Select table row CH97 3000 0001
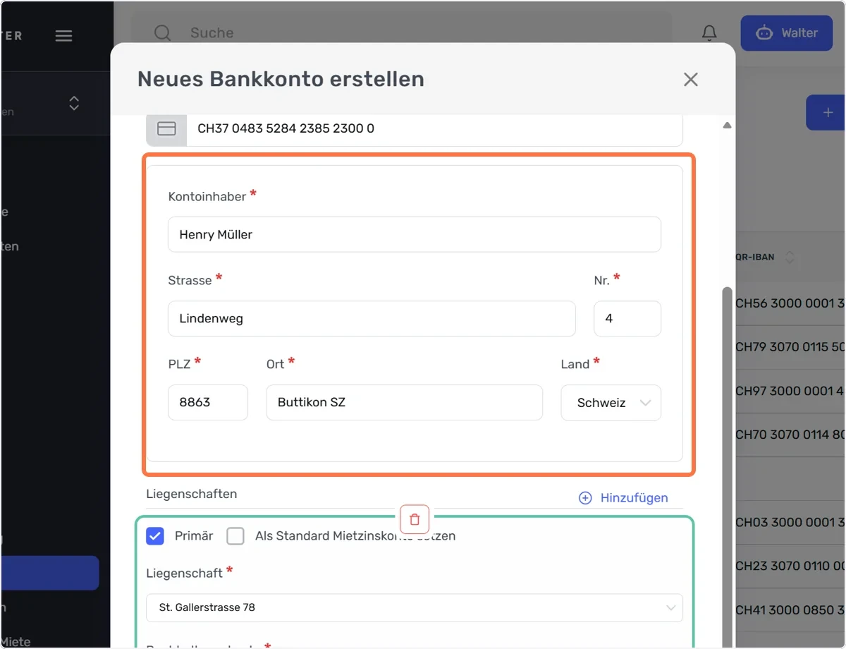 pos(790,391)
